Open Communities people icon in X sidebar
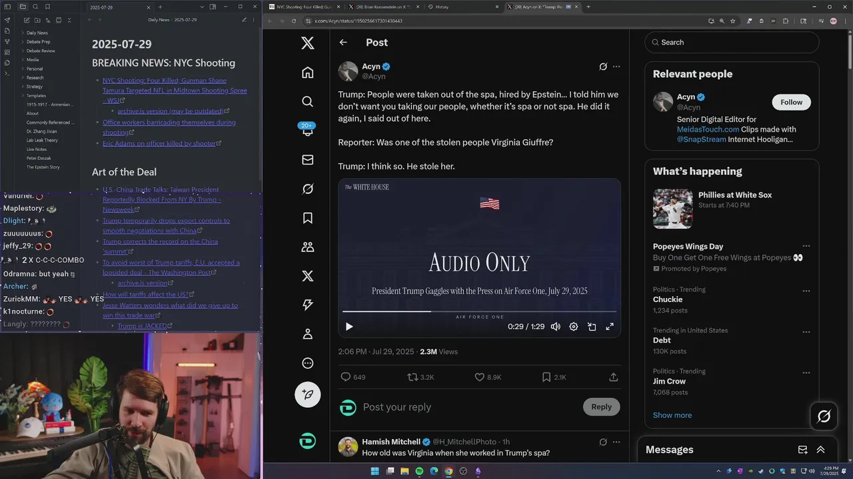 click(307, 247)
